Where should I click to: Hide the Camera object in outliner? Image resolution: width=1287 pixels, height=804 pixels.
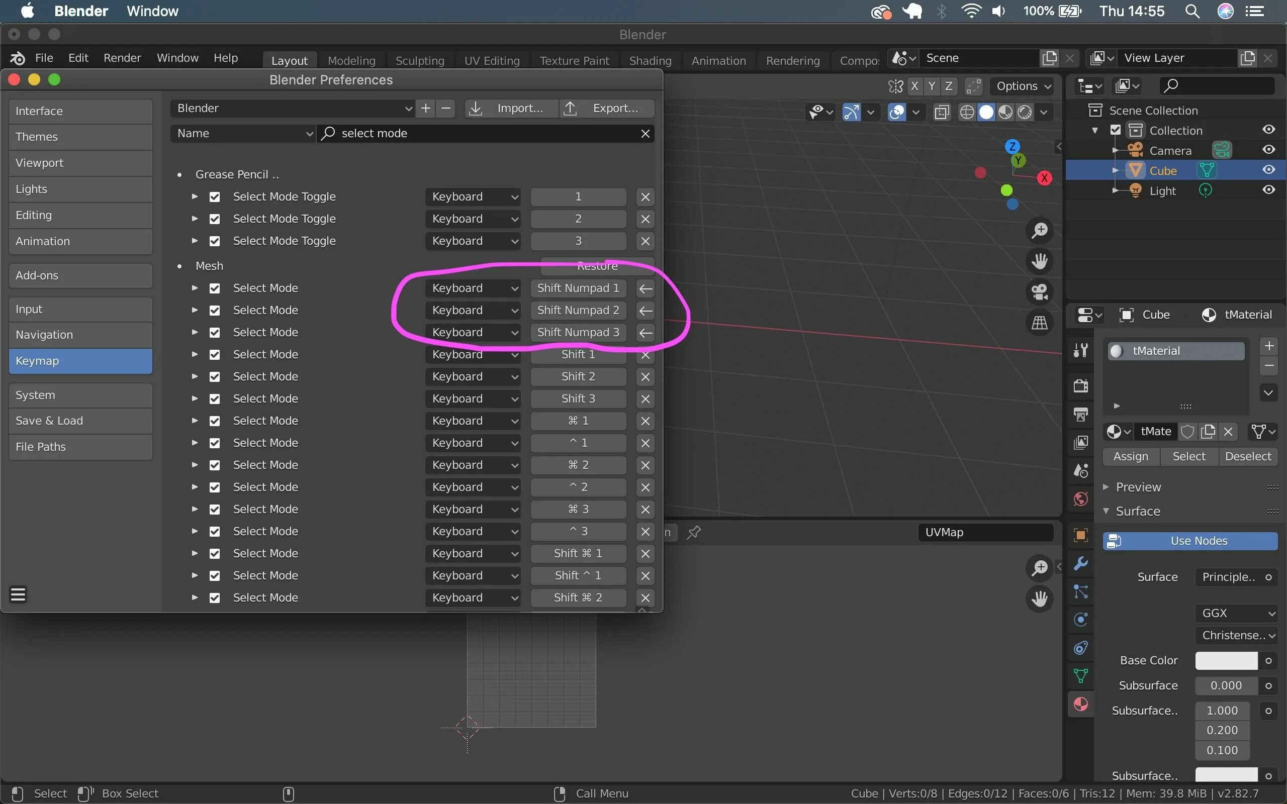pos(1268,150)
